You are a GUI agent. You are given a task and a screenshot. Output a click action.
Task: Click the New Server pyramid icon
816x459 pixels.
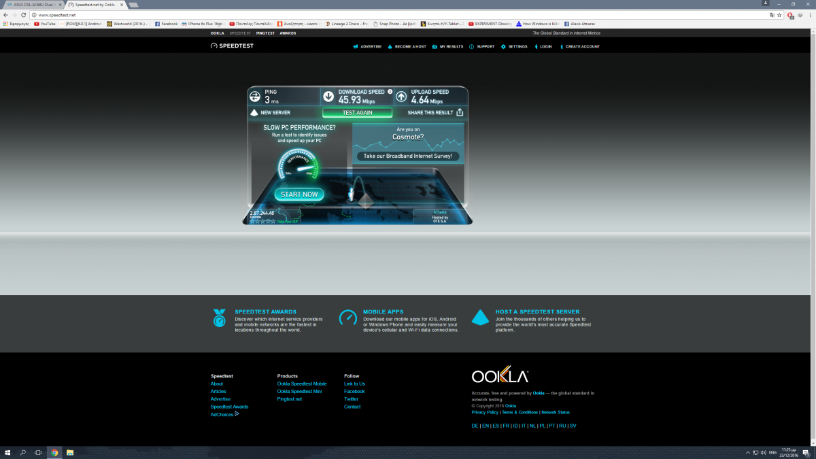[254, 112]
